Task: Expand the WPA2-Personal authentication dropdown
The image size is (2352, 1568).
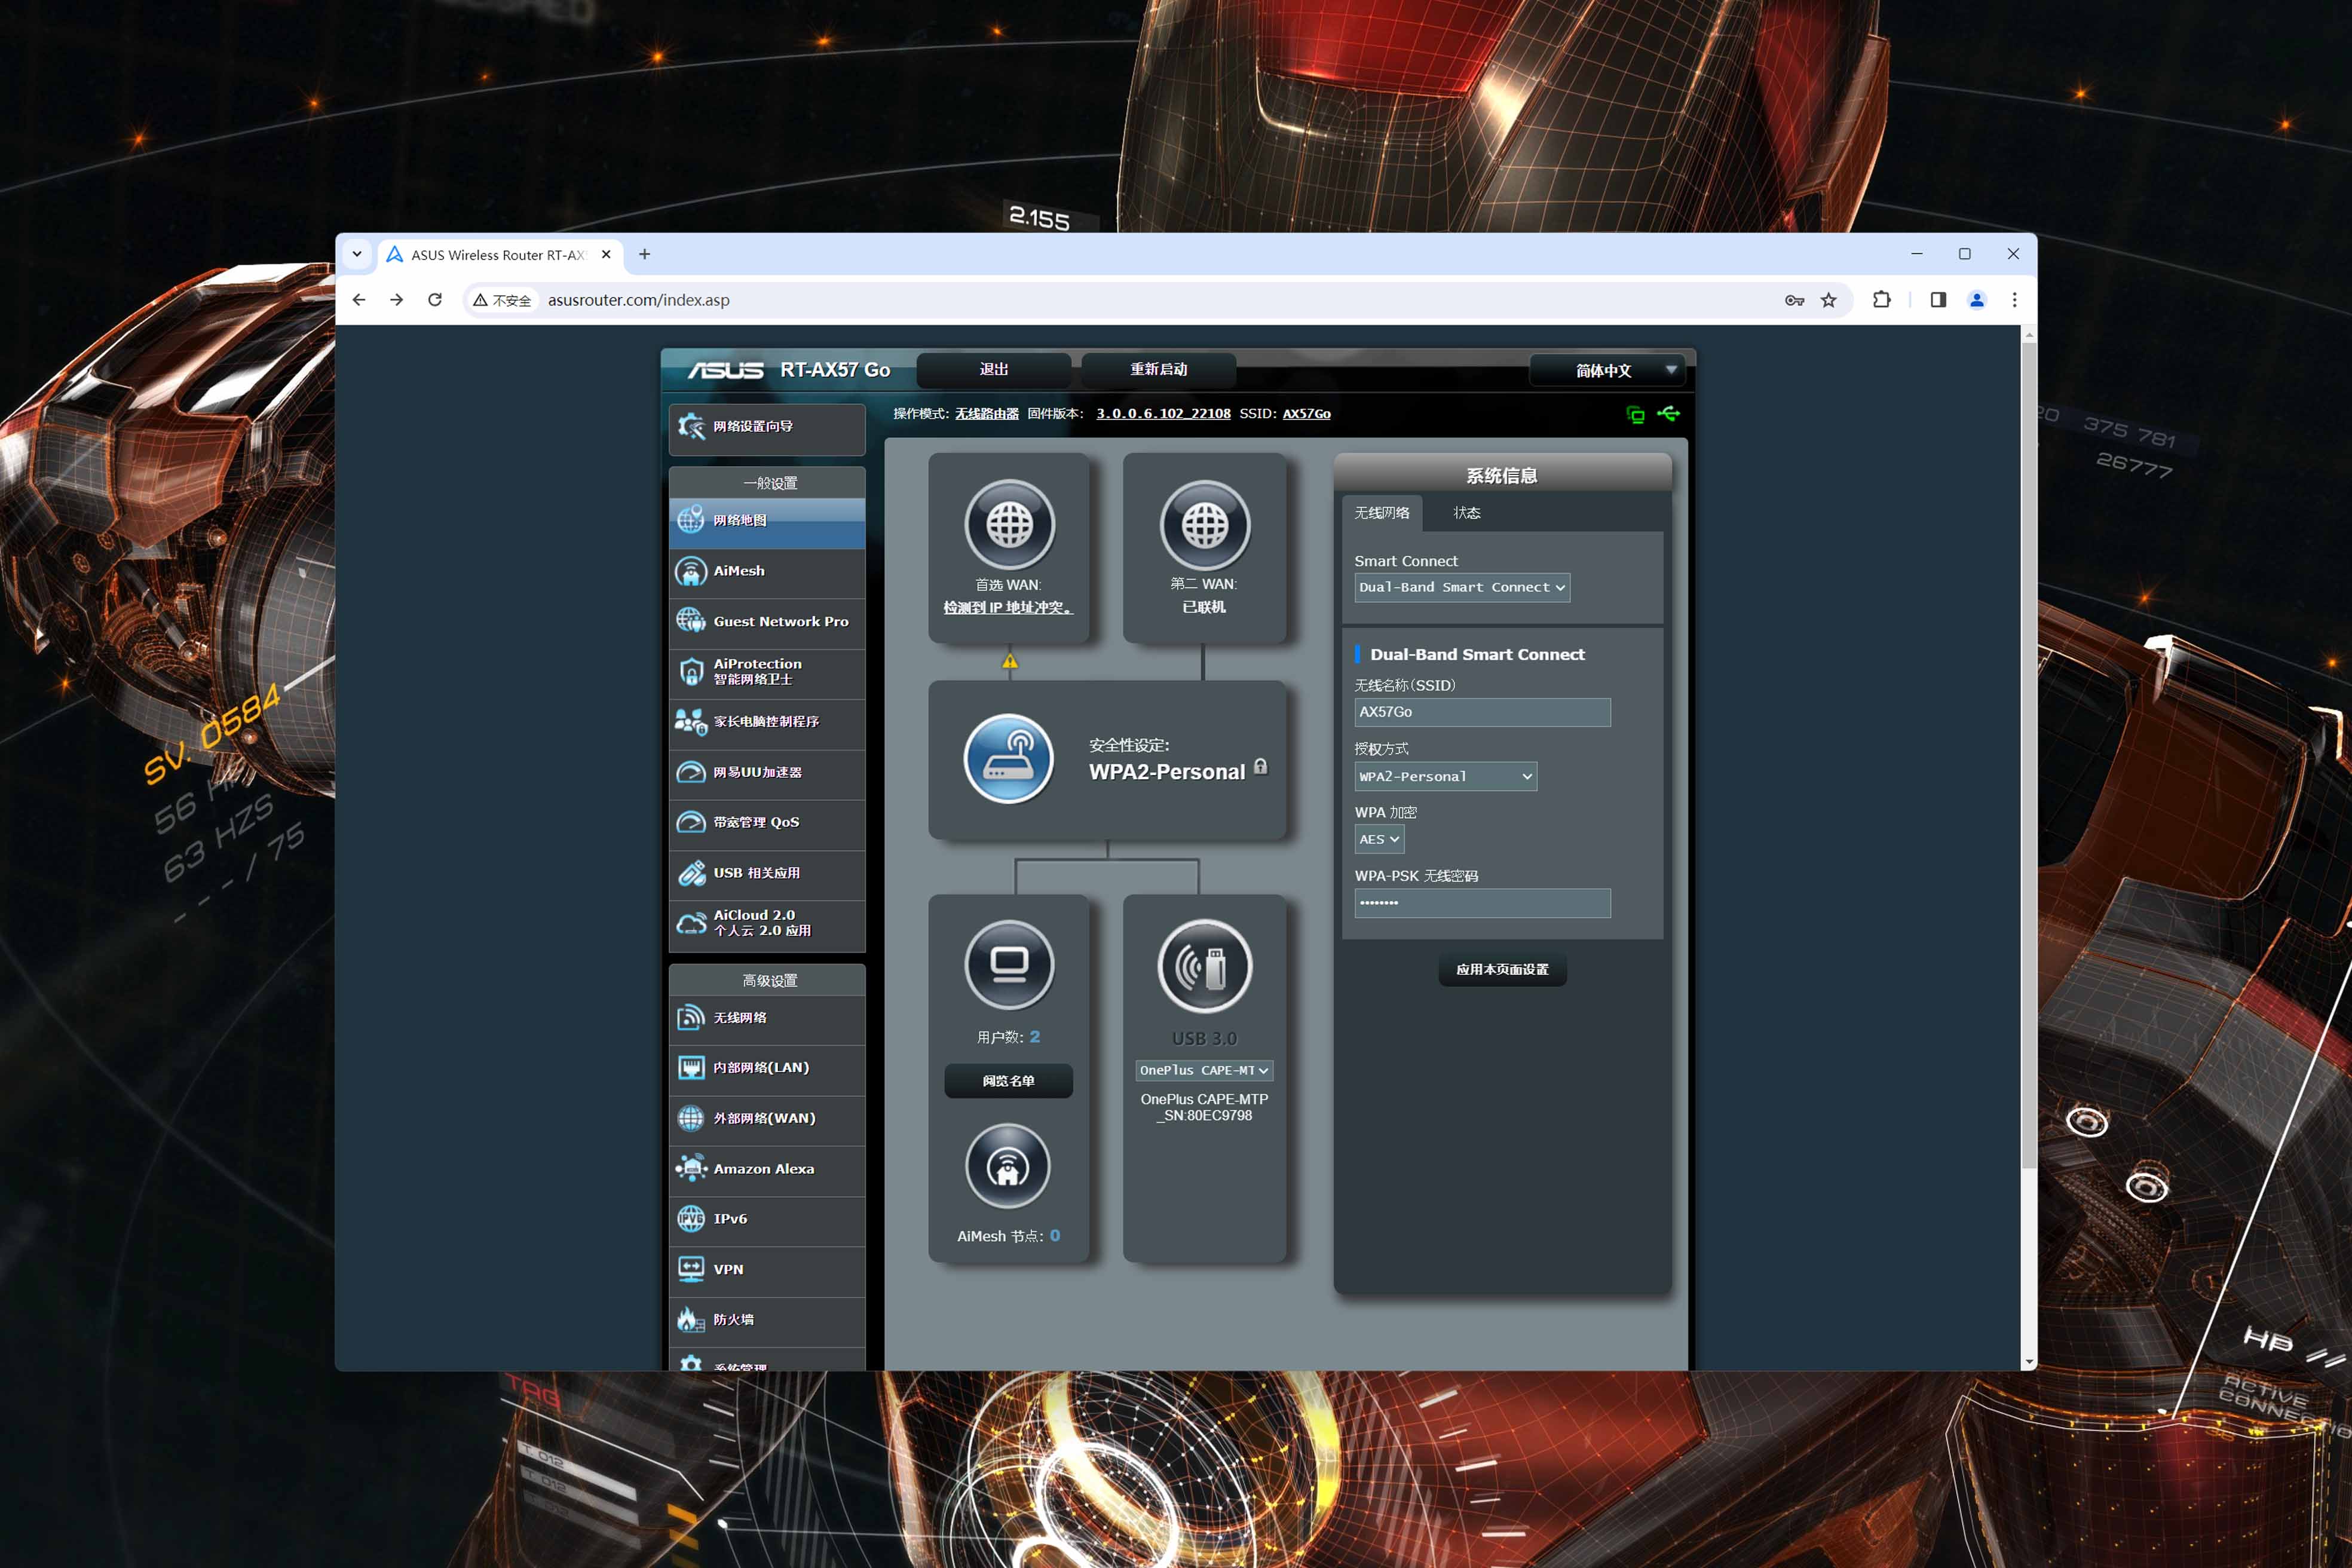Action: (x=1445, y=777)
